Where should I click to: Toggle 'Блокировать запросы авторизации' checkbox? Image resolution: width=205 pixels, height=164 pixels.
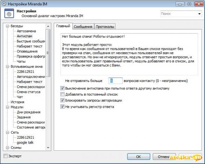(63, 100)
